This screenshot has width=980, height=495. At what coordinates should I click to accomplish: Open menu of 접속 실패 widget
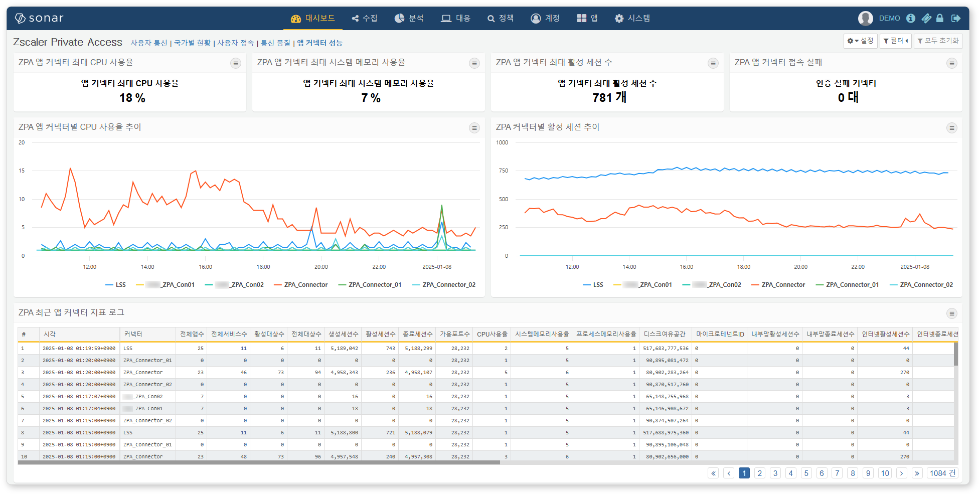[x=951, y=63]
